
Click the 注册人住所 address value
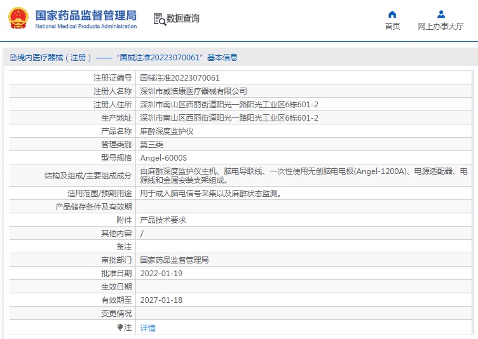point(229,105)
